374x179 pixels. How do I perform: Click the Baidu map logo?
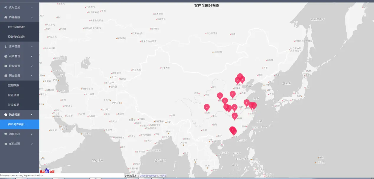47,171
